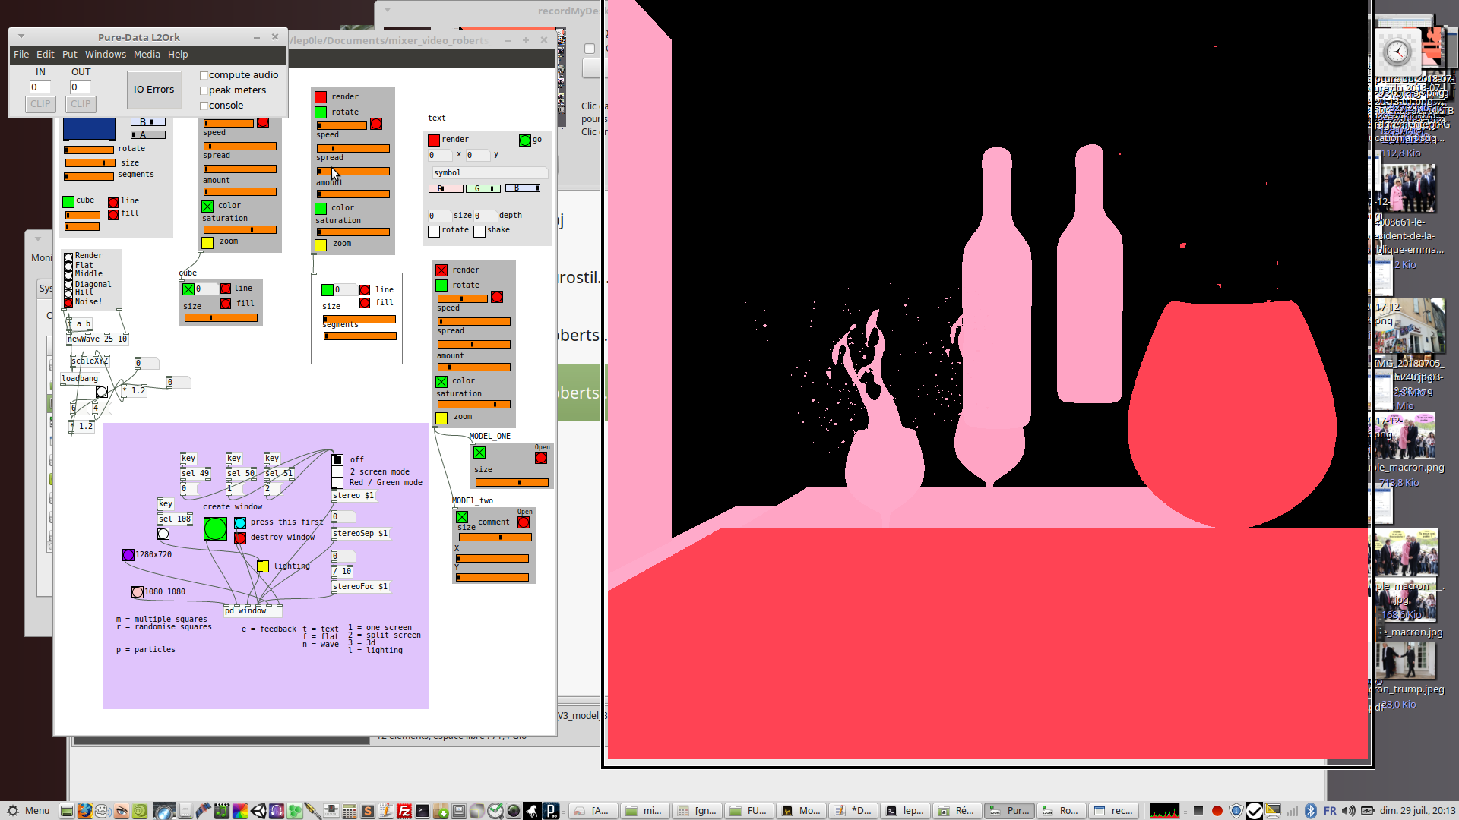Check the console checkbox
Screen dimensions: 1459x820
204,106
